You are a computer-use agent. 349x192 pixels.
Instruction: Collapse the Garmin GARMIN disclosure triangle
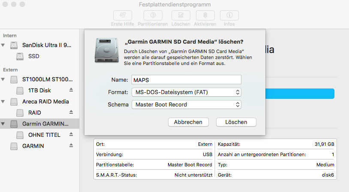pos(3,124)
